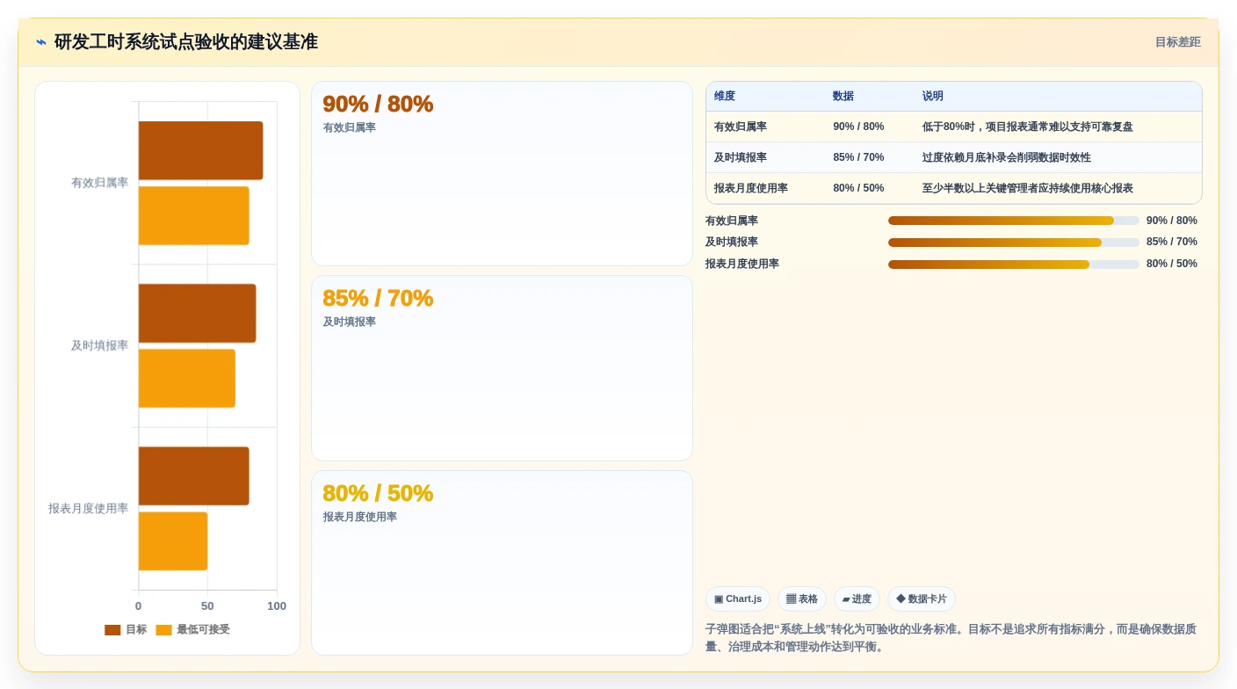Click the 报表月度使用率 progress bar
Viewport: 1237px width, 689px height.
point(1014,265)
